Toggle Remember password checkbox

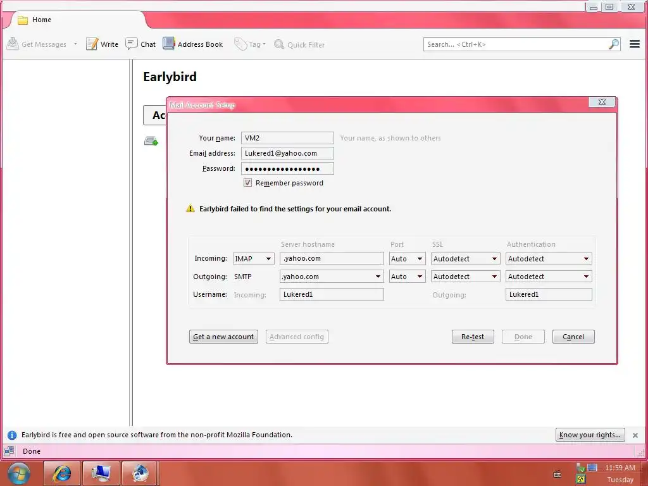point(247,183)
